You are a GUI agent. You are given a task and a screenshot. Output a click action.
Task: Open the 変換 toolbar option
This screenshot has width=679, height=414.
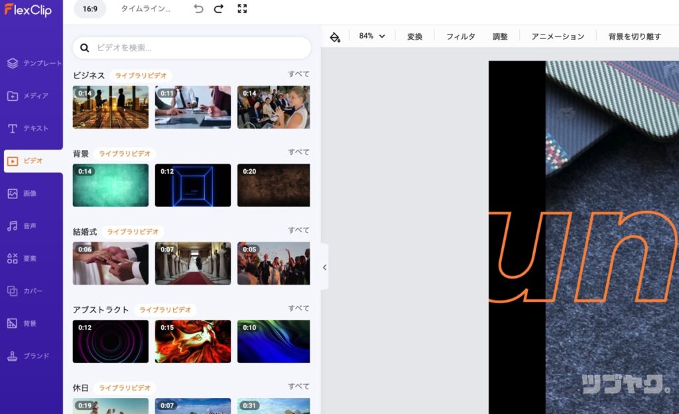click(414, 36)
